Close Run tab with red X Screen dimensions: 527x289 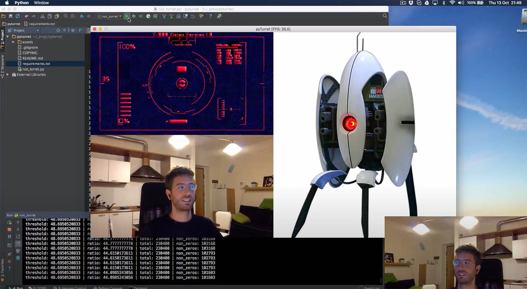pyautogui.click(x=9, y=261)
